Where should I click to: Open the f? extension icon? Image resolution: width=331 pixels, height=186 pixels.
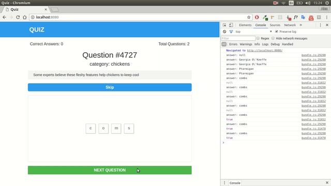tap(296, 17)
